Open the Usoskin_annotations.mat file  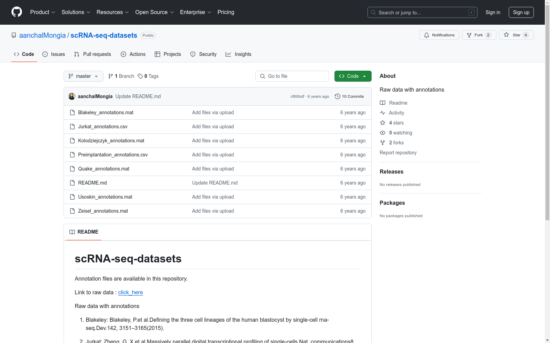point(105,197)
